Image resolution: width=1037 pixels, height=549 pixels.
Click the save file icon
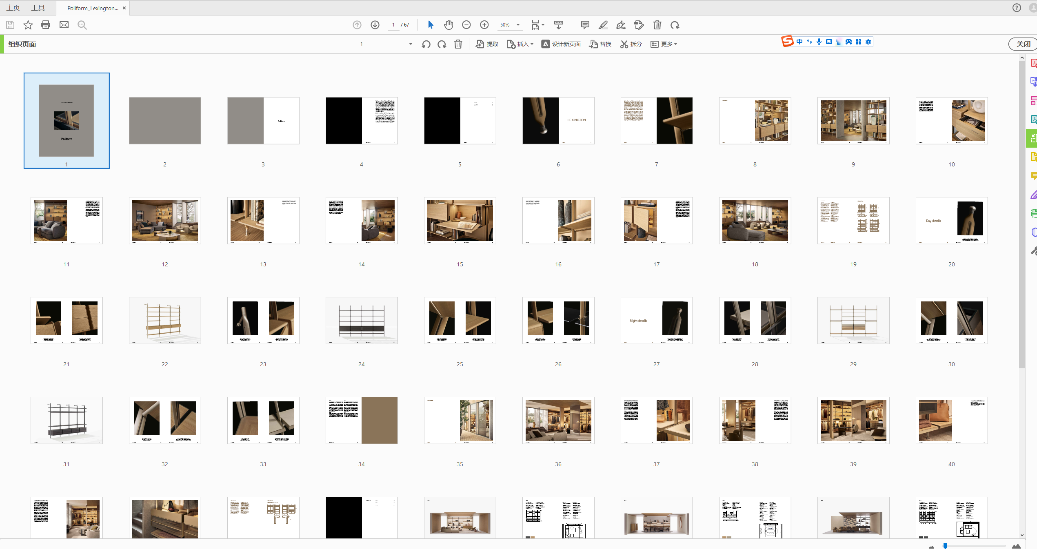[x=10, y=25]
